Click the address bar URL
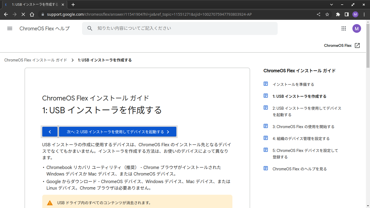The width and height of the screenshot is (370, 208). 149,14
